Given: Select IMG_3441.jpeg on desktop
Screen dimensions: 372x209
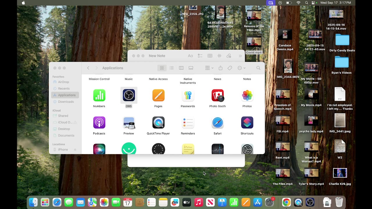Looking at the screenshot, I should 340,120.
